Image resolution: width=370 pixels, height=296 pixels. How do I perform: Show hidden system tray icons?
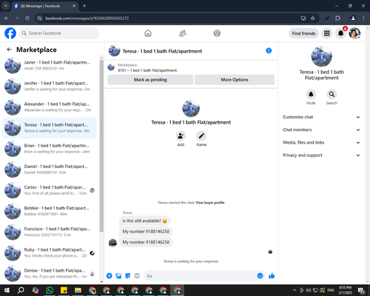pos(295,290)
